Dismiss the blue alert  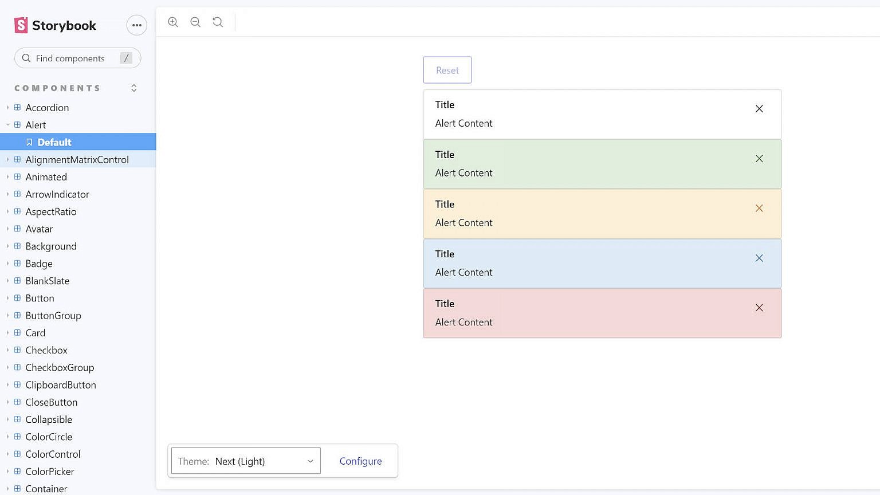tap(759, 258)
